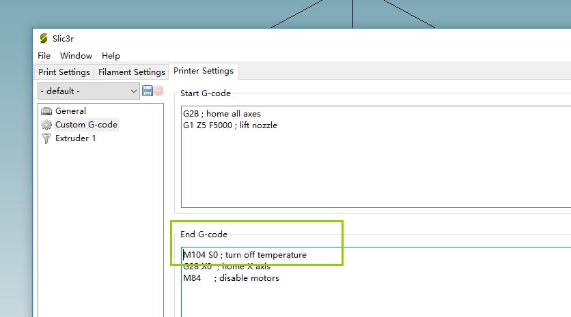Switch to the Print Settings tab
Viewport: 571px width, 317px height.
click(64, 72)
